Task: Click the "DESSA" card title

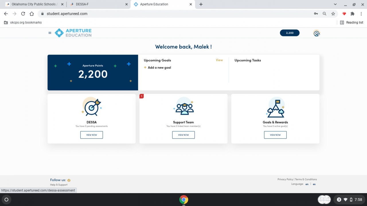Action: (x=92, y=122)
